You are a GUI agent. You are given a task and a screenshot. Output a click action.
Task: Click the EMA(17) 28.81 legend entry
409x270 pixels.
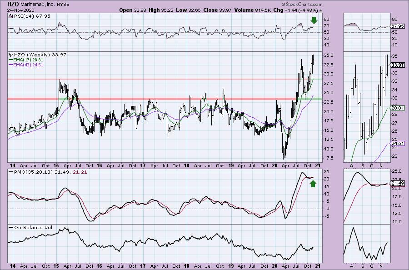click(x=28, y=60)
